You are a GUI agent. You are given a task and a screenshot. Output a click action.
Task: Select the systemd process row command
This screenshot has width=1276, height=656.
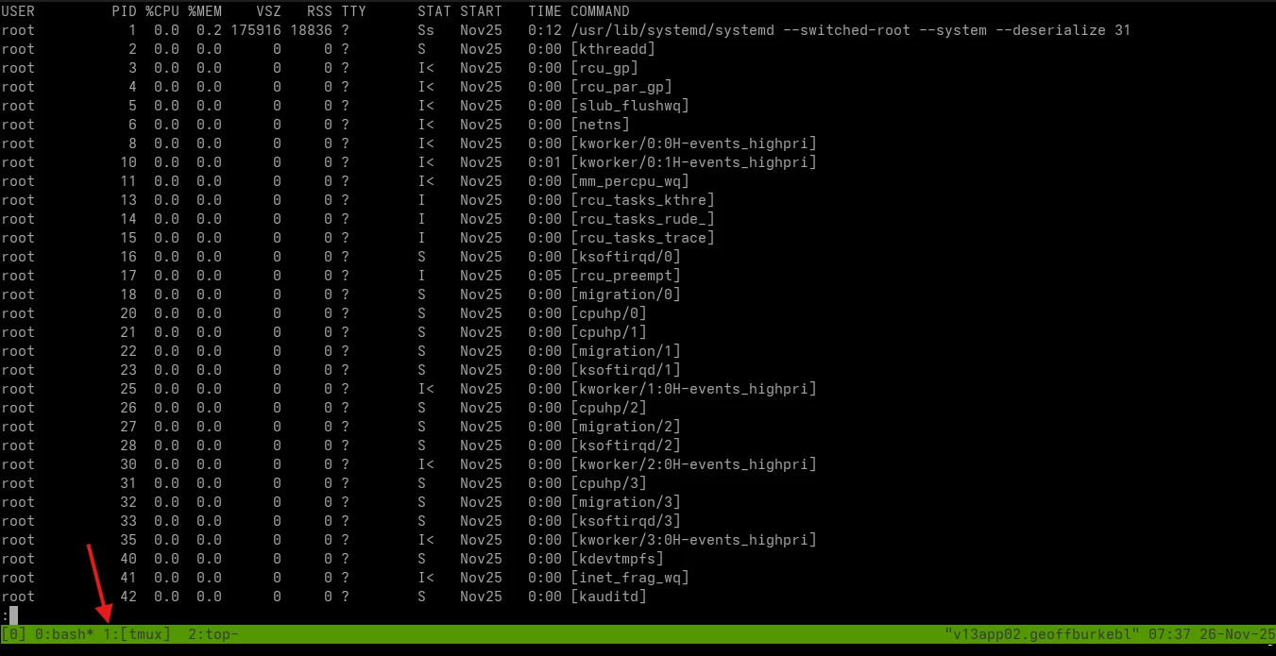(x=850, y=30)
